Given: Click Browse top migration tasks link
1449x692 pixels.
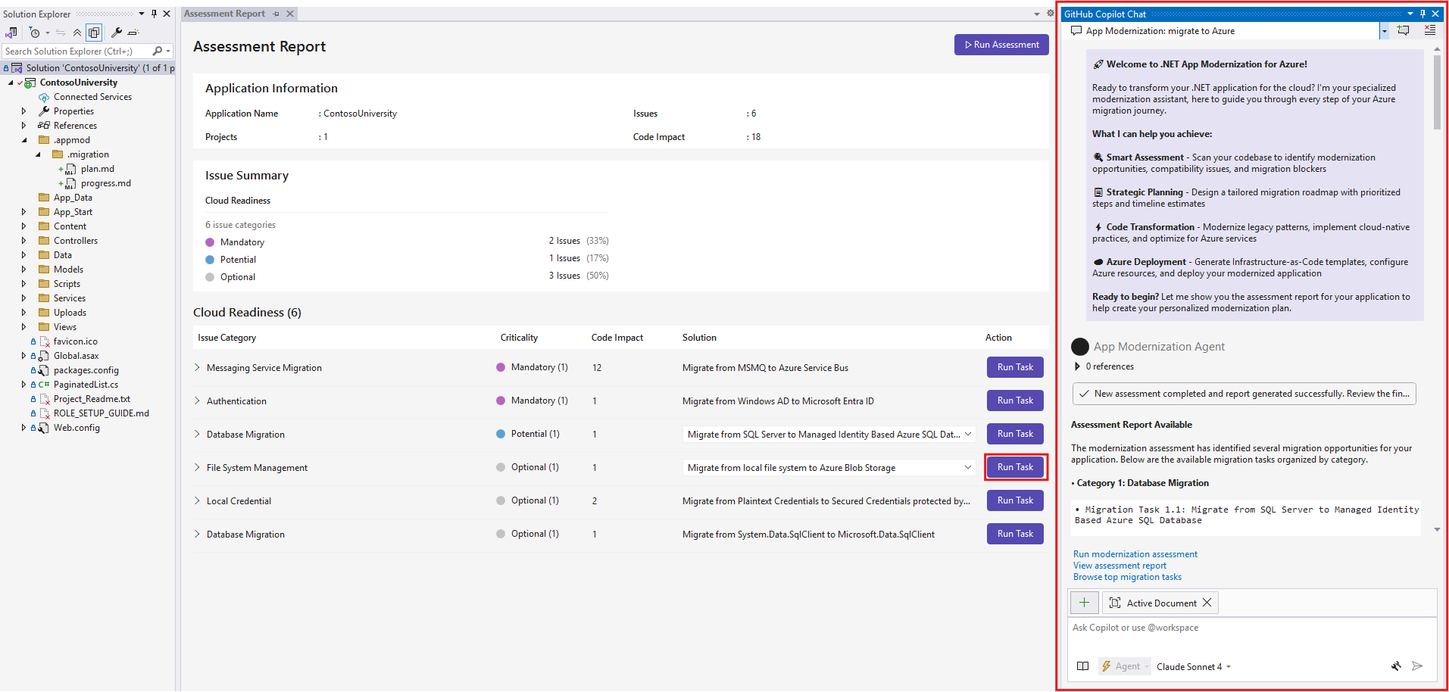Looking at the screenshot, I should [1127, 577].
